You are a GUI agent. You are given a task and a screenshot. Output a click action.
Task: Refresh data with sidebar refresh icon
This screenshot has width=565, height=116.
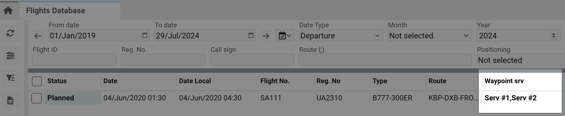[10, 33]
